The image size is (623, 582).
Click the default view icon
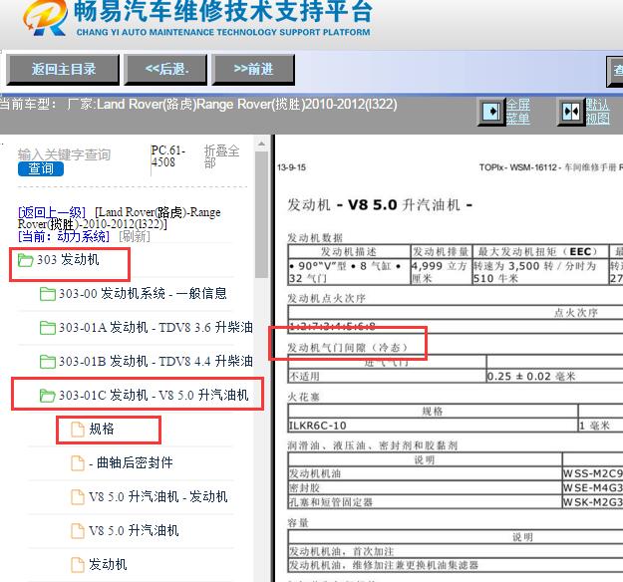(x=571, y=112)
